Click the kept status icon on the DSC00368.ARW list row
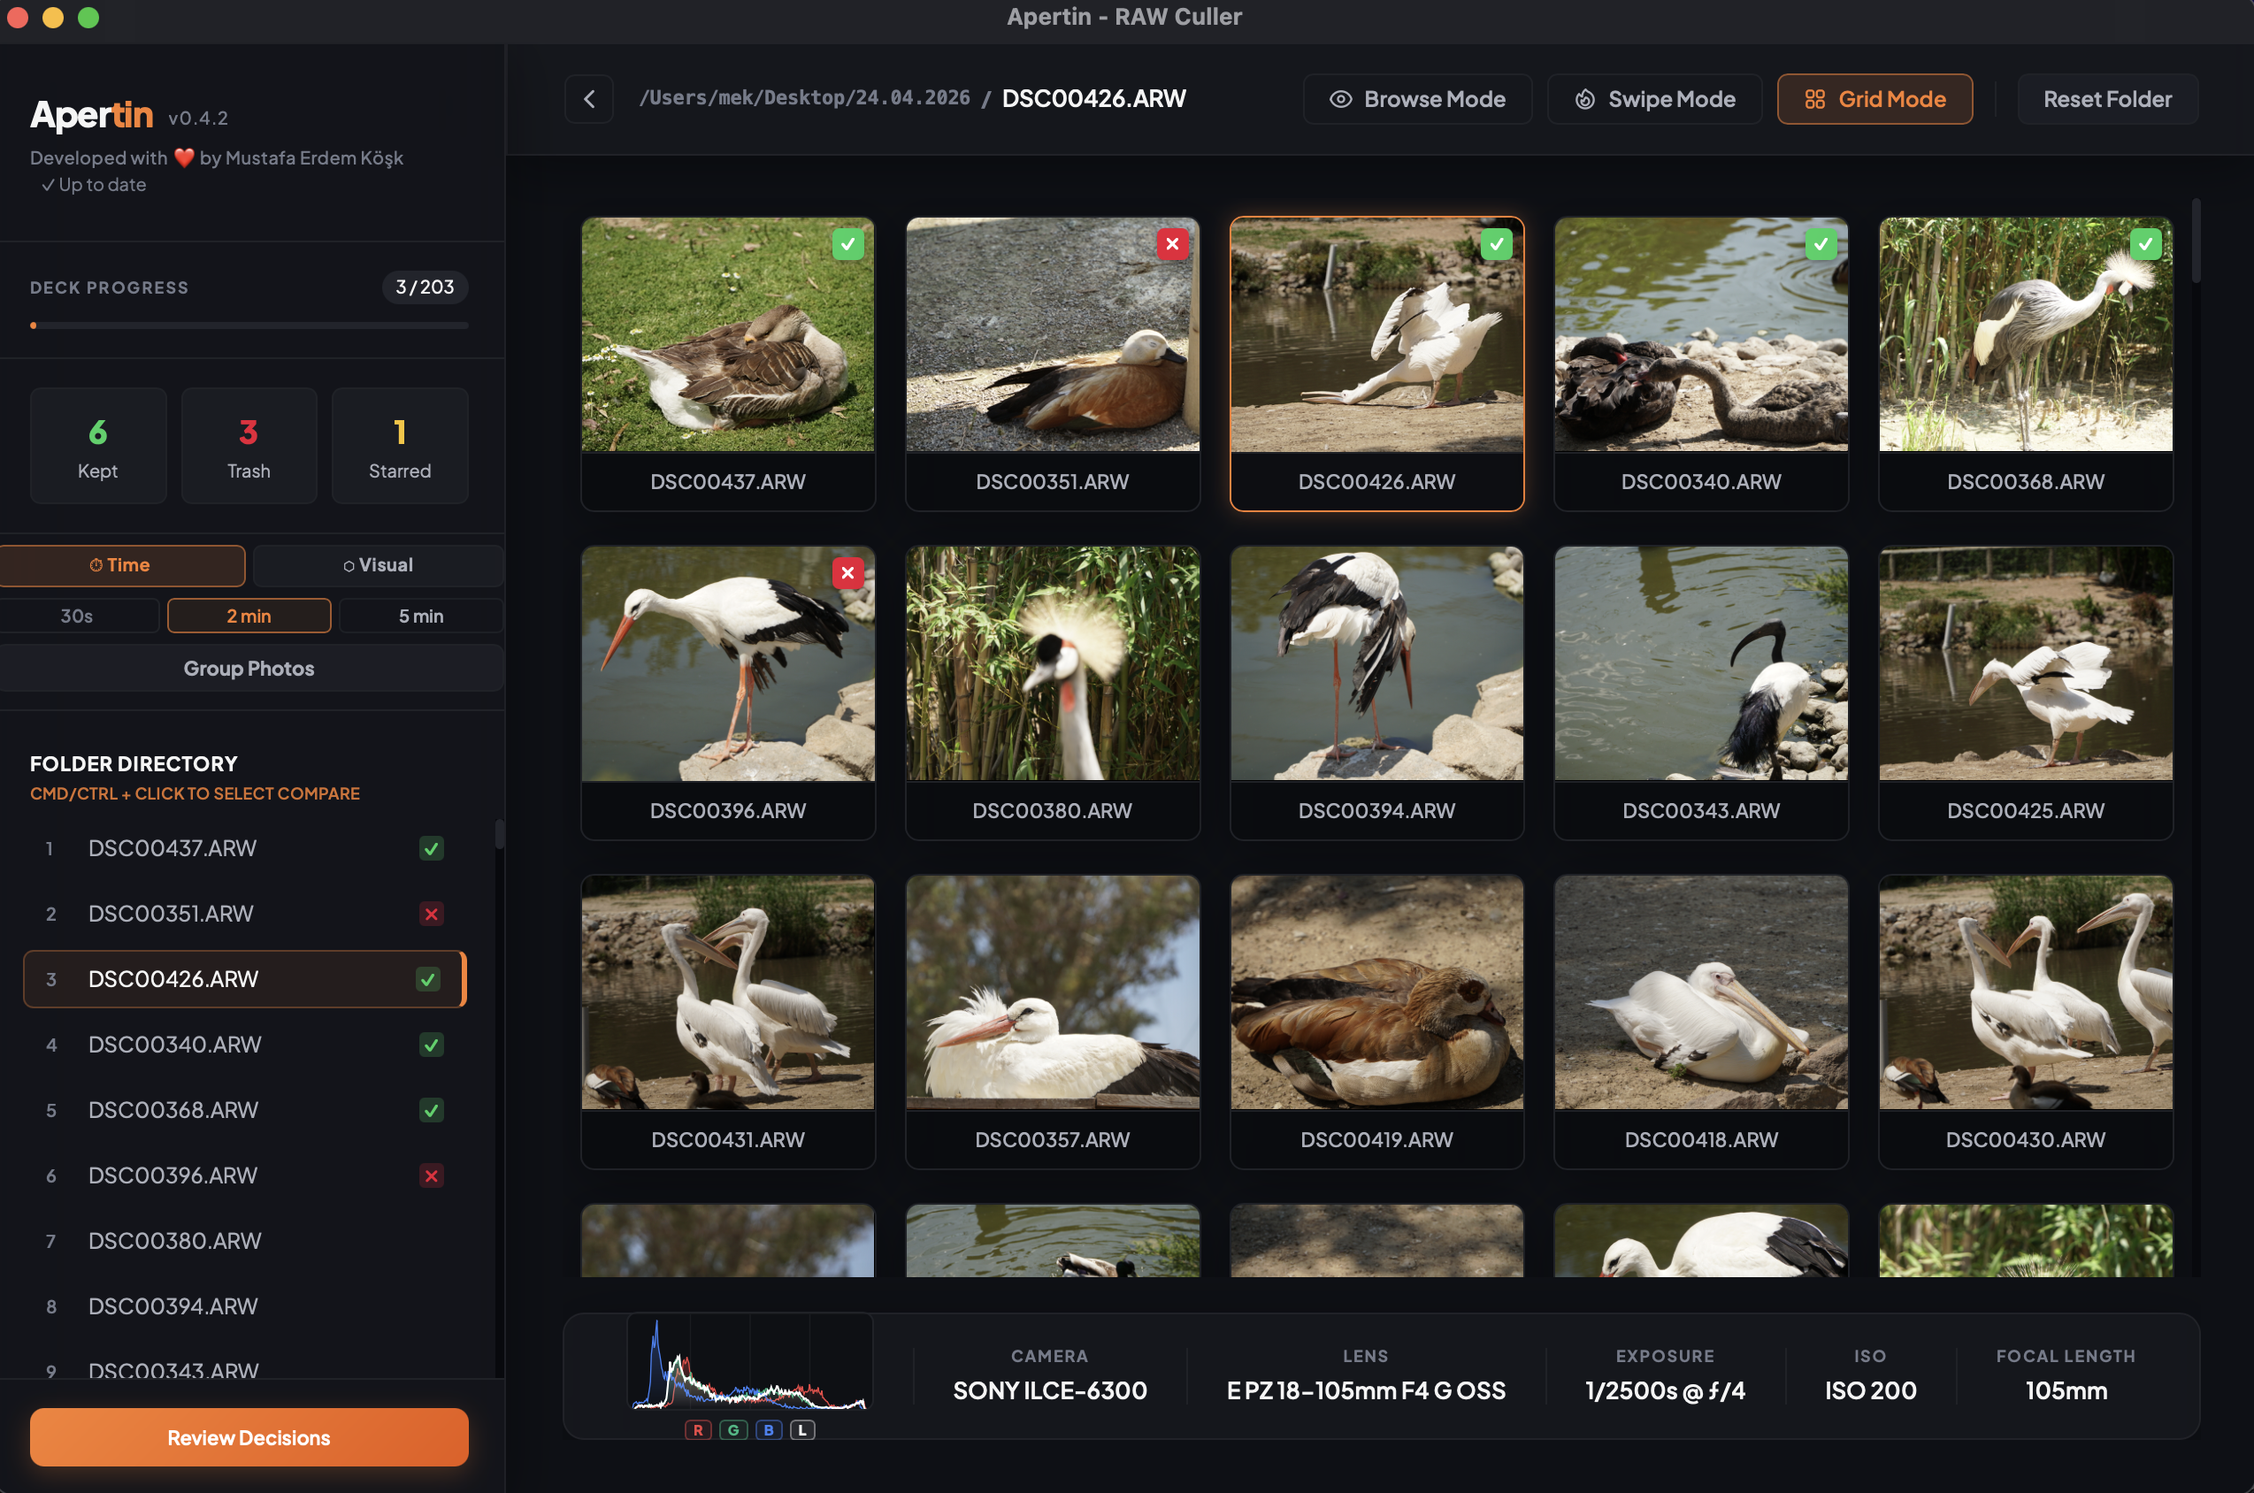The height and width of the screenshot is (1493, 2254). point(432,1110)
